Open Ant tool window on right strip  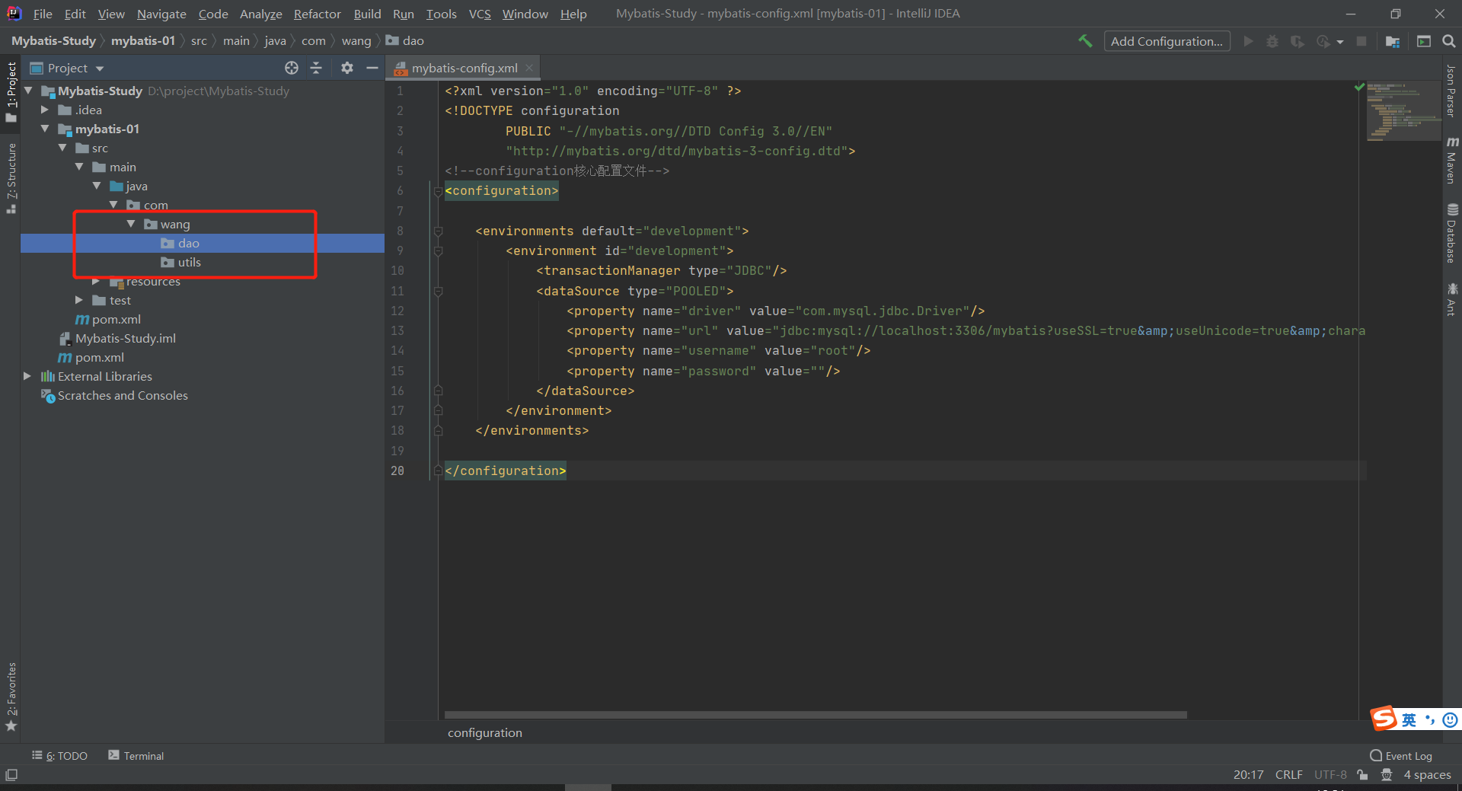click(1452, 299)
